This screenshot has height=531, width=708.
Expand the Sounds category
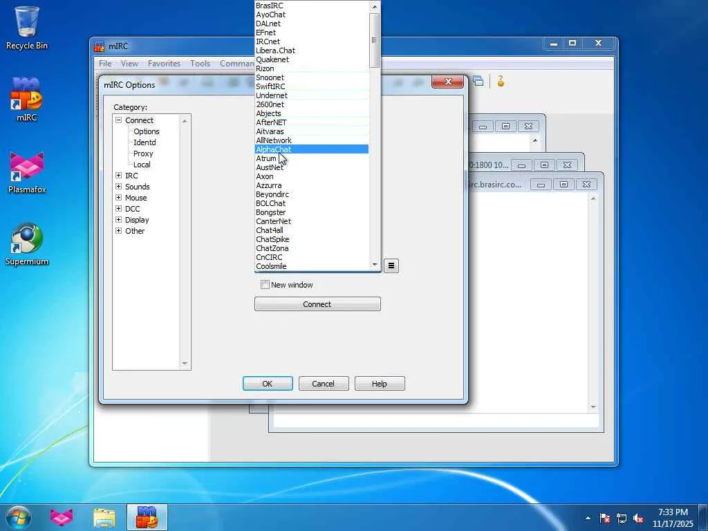[x=119, y=187]
